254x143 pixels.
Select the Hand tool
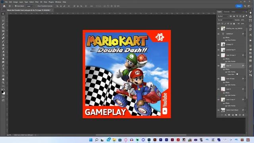[3, 79]
